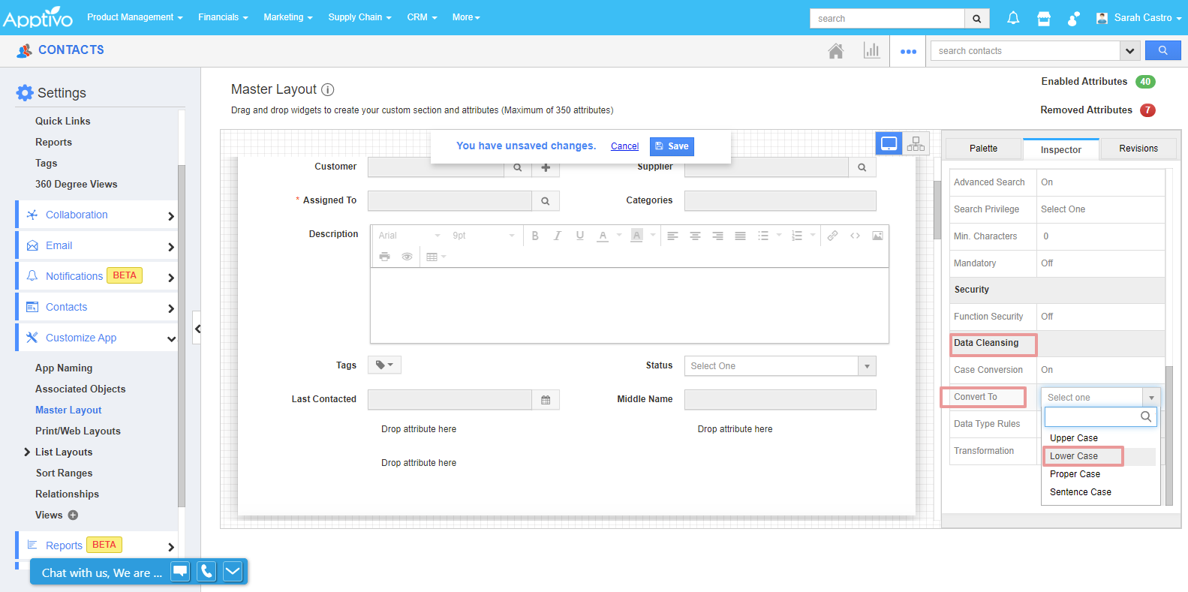The image size is (1188, 592).
Task: Click the Middle Name input field
Action: pyautogui.click(x=780, y=400)
